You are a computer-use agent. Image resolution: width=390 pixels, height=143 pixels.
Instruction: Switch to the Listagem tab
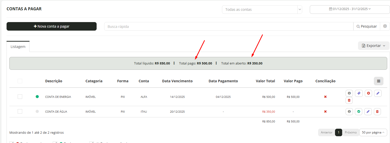18,47
